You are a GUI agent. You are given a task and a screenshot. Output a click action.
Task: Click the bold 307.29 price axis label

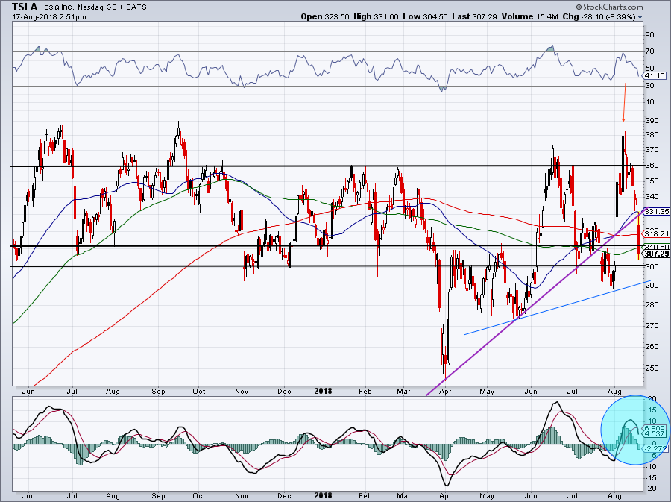[x=657, y=254]
